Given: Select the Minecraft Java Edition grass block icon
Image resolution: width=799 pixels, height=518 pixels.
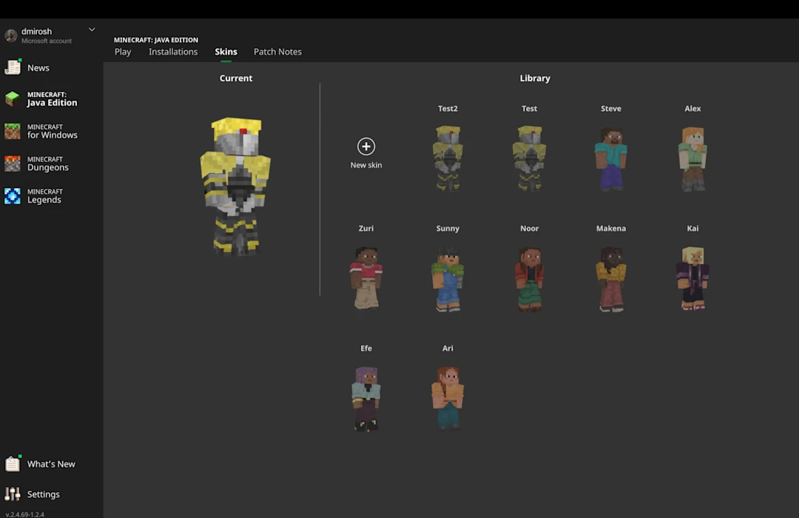Looking at the screenshot, I should tap(13, 98).
